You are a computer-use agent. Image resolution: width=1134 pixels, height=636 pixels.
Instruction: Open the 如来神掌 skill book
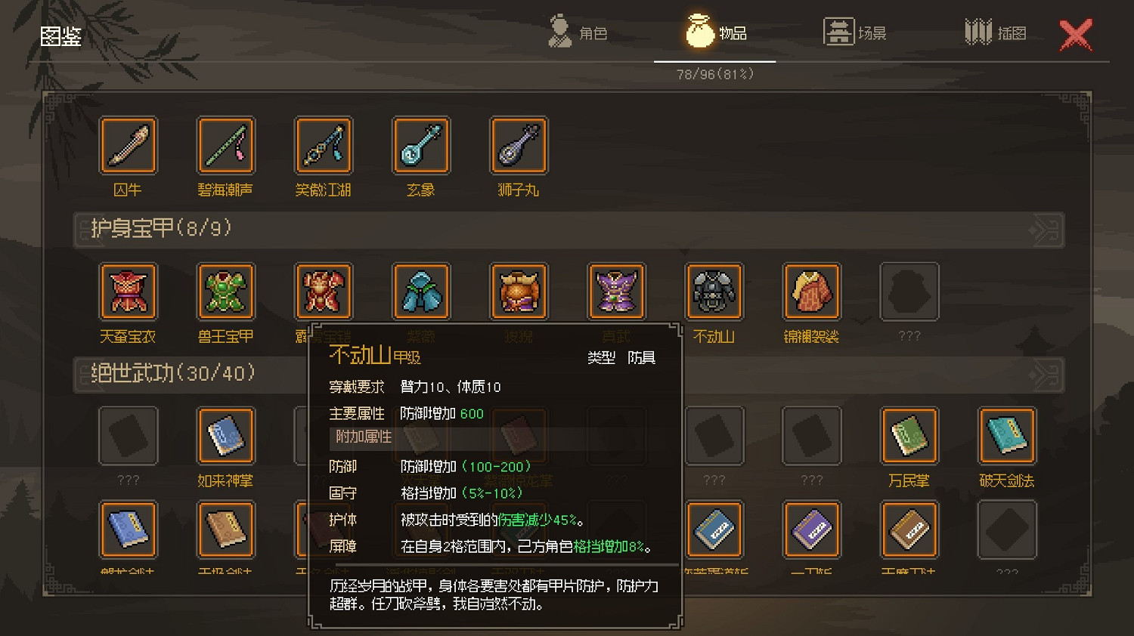(x=225, y=435)
